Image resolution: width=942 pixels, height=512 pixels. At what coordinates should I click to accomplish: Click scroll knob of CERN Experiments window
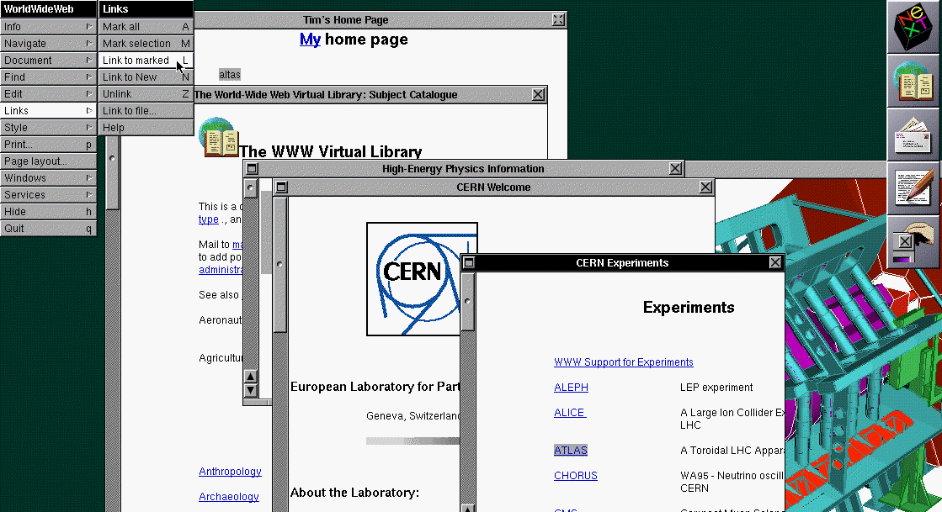[467, 301]
